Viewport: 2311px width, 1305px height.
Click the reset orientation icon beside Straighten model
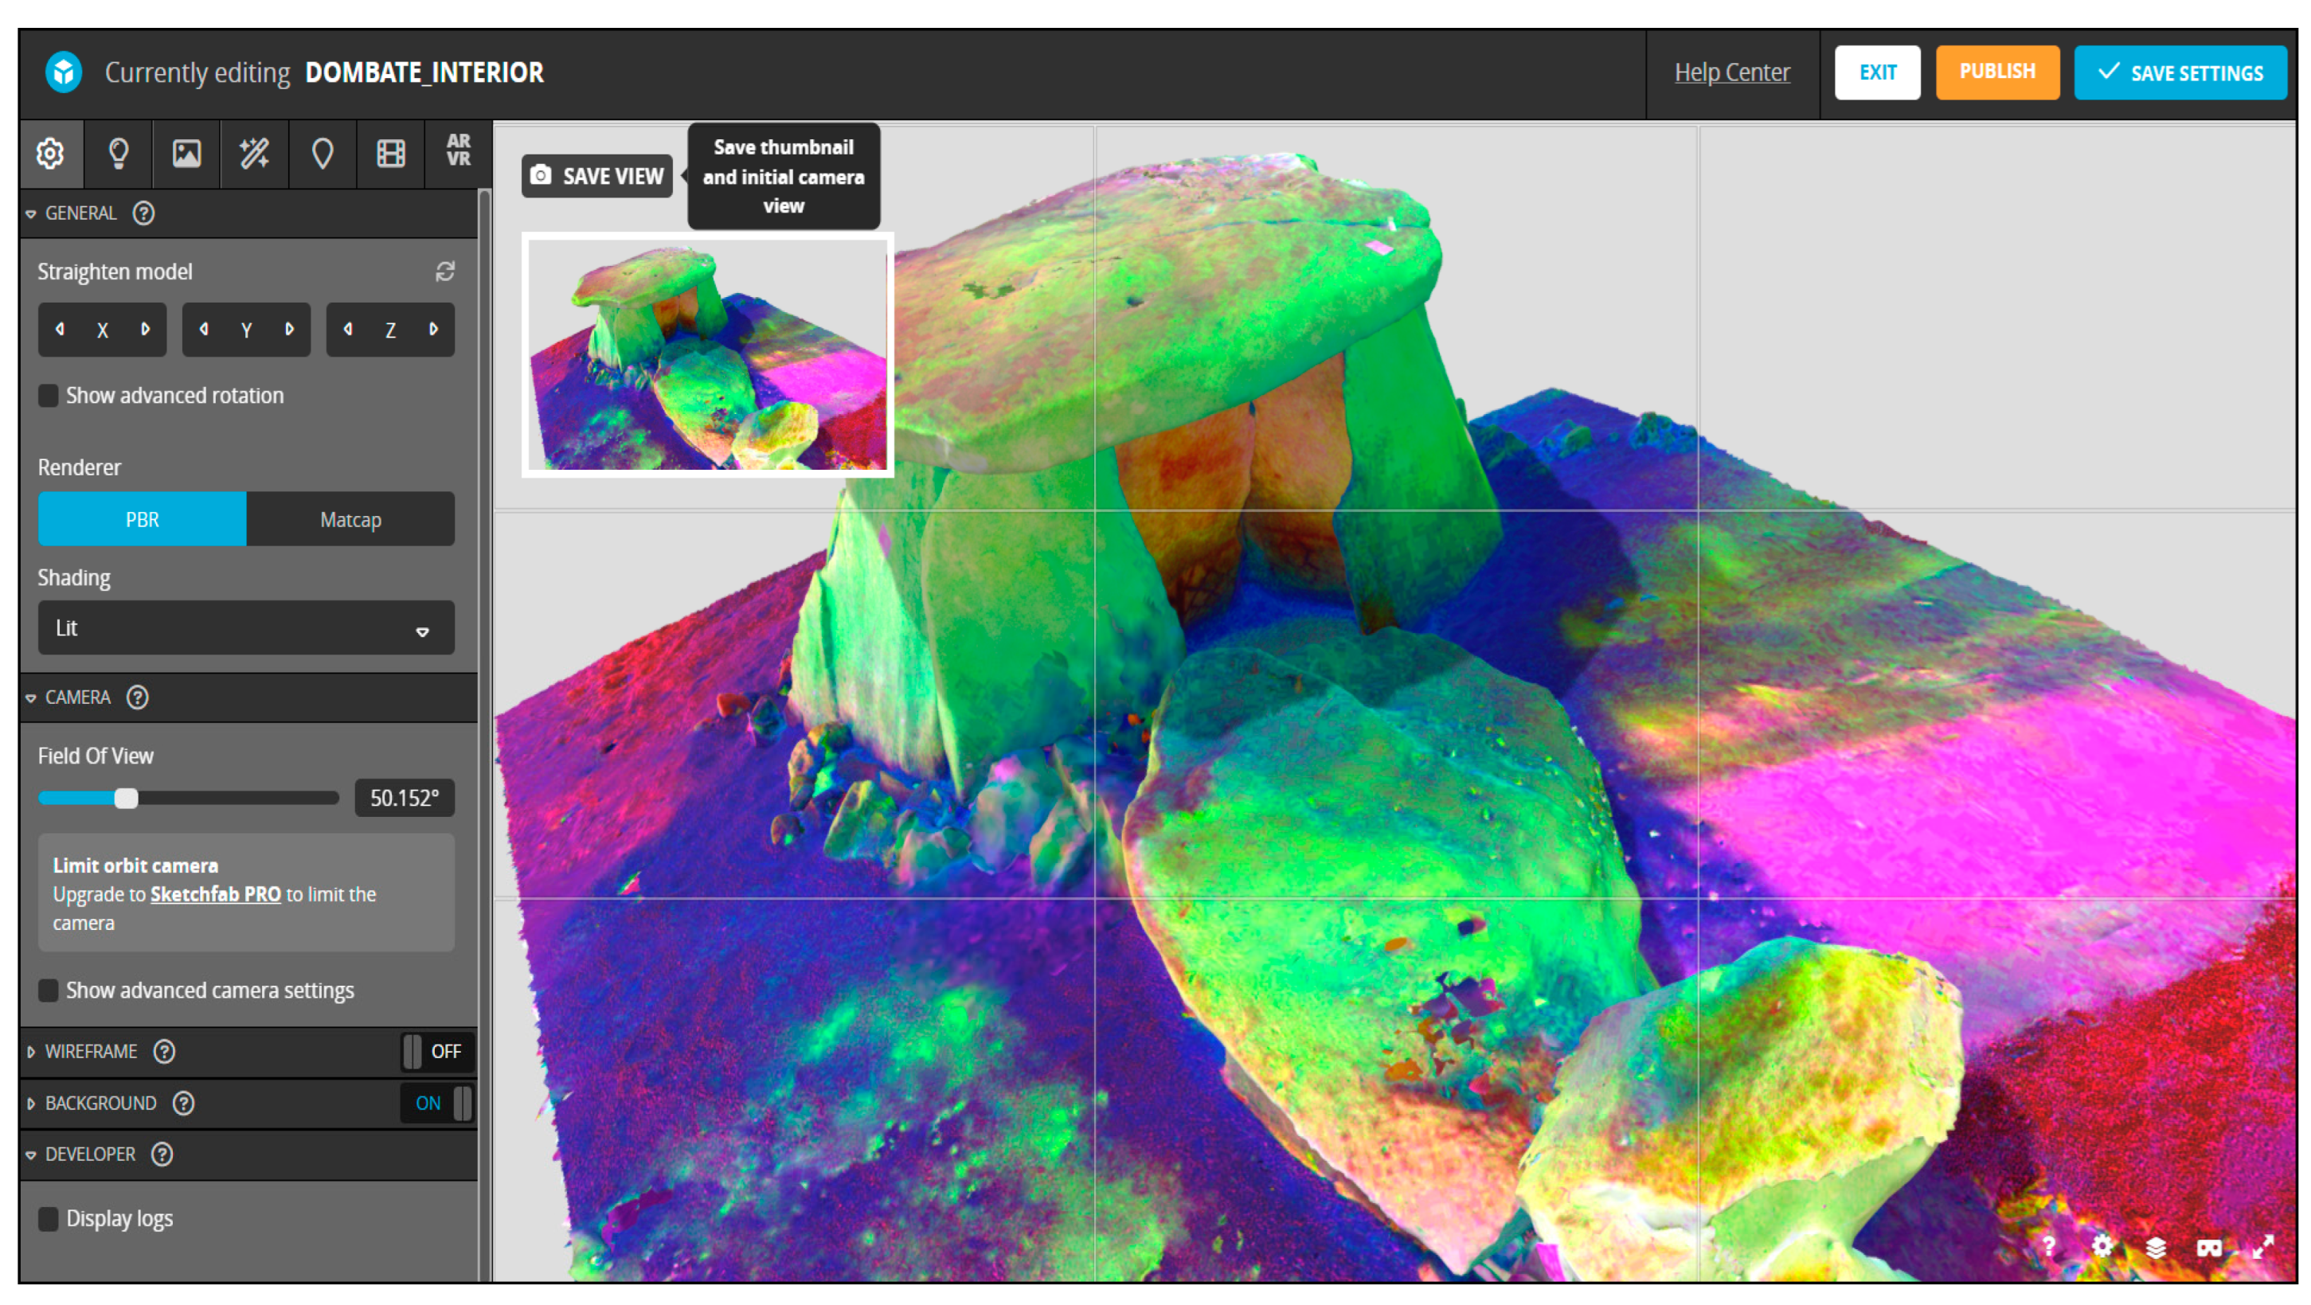click(445, 272)
